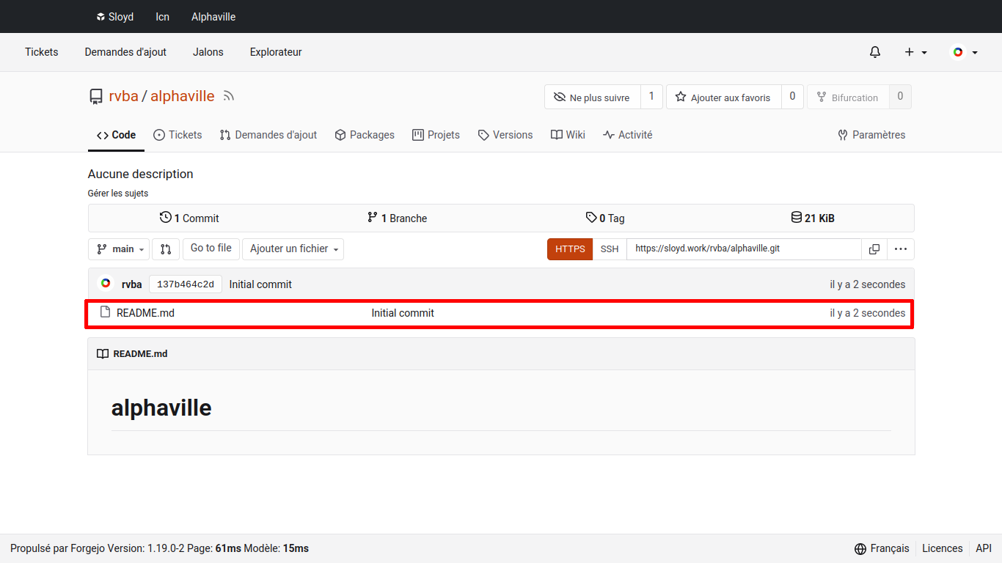1002x563 pixels.
Task: Expand the user avatar menu in the header
Action: 964,52
